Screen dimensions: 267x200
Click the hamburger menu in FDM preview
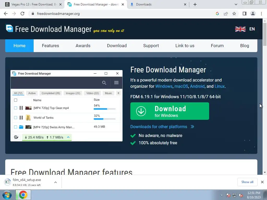point(116,83)
